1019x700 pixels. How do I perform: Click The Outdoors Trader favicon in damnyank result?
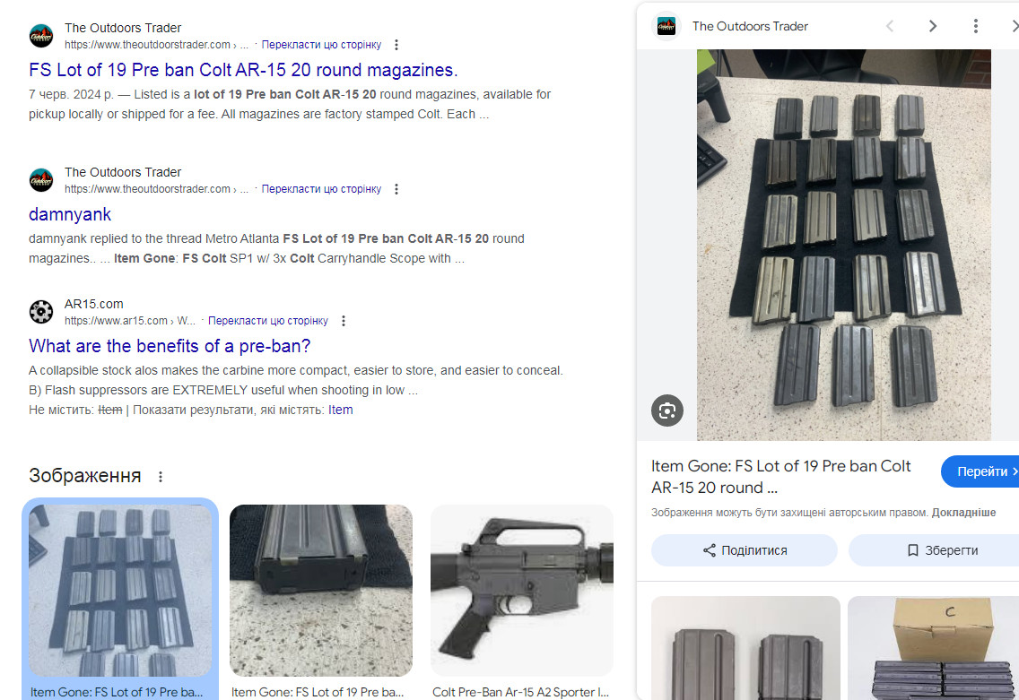click(x=41, y=180)
